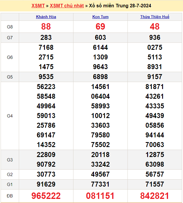Click Kon Tum G7 number 603

tap(100, 37)
